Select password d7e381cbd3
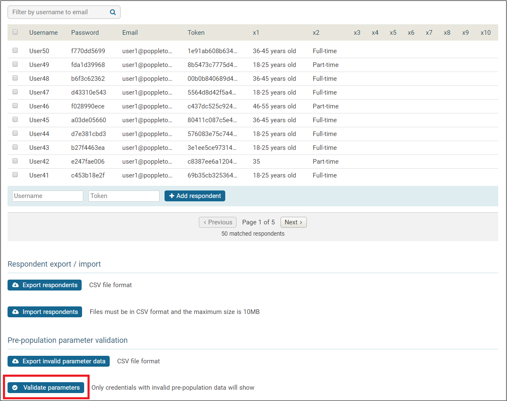This screenshot has width=507, height=401. tap(88, 134)
